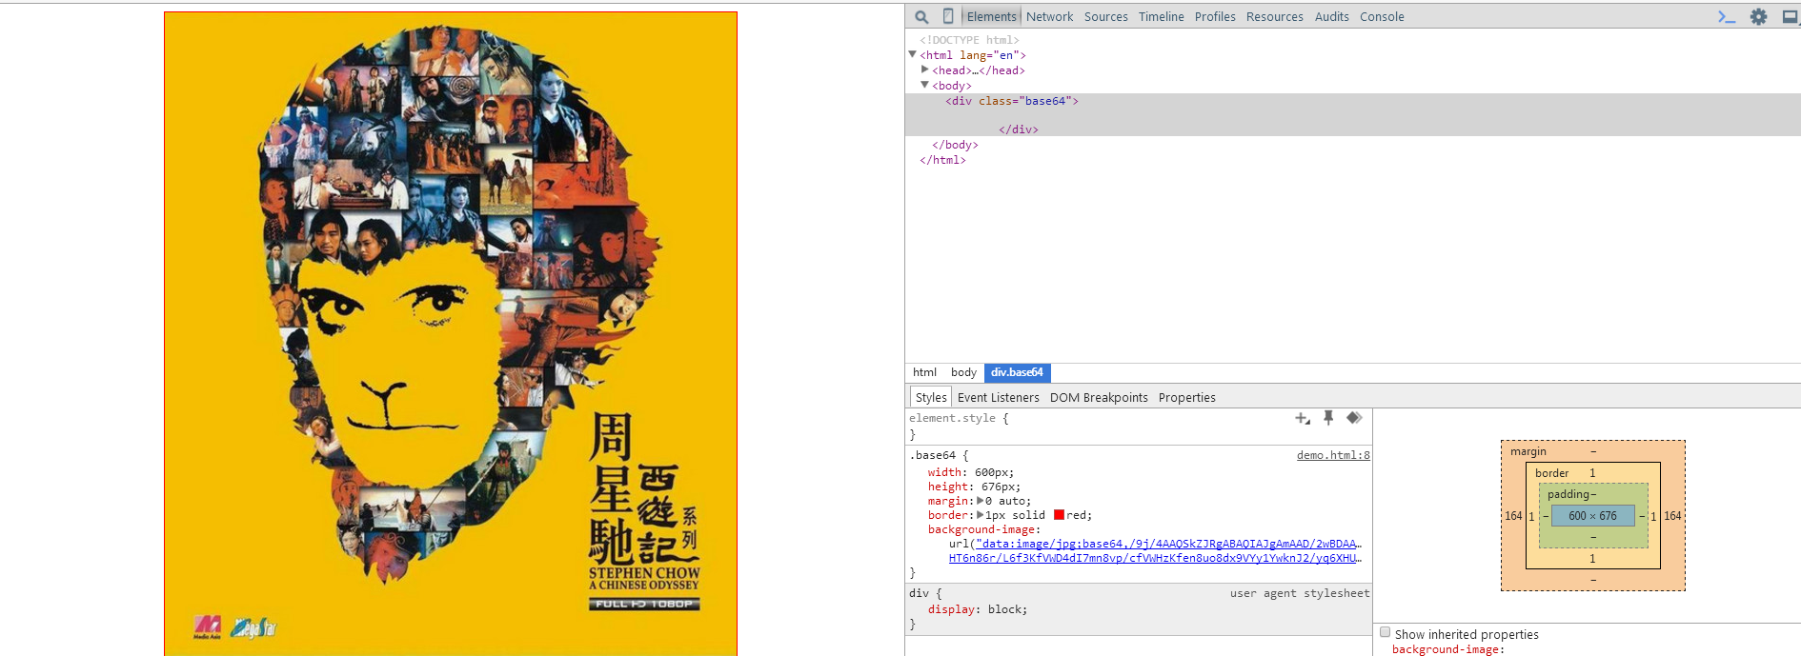Viewport: 1801px width, 656px height.
Task: Select the Event Listeners tab
Action: (998, 397)
